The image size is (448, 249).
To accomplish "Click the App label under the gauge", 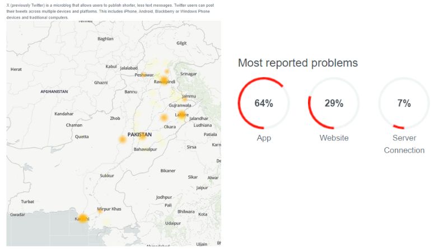I will pyautogui.click(x=264, y=138).
